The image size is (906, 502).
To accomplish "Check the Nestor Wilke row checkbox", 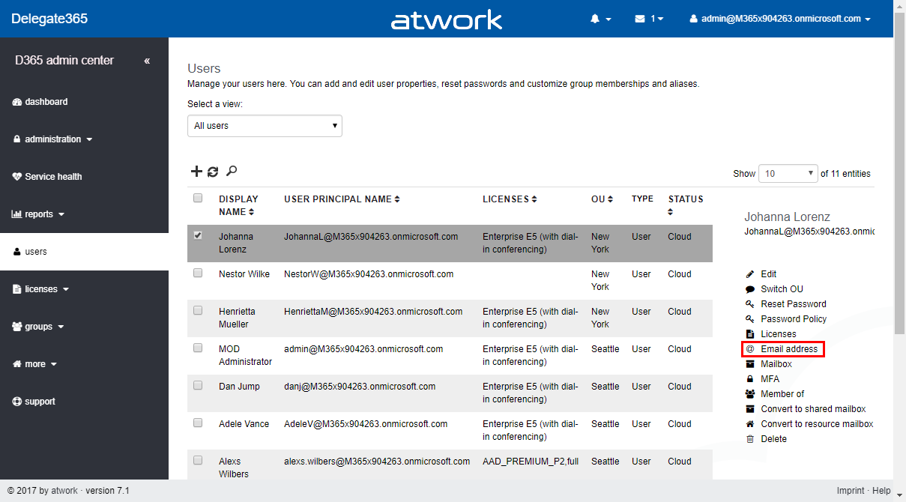I will tap(198, 273).
